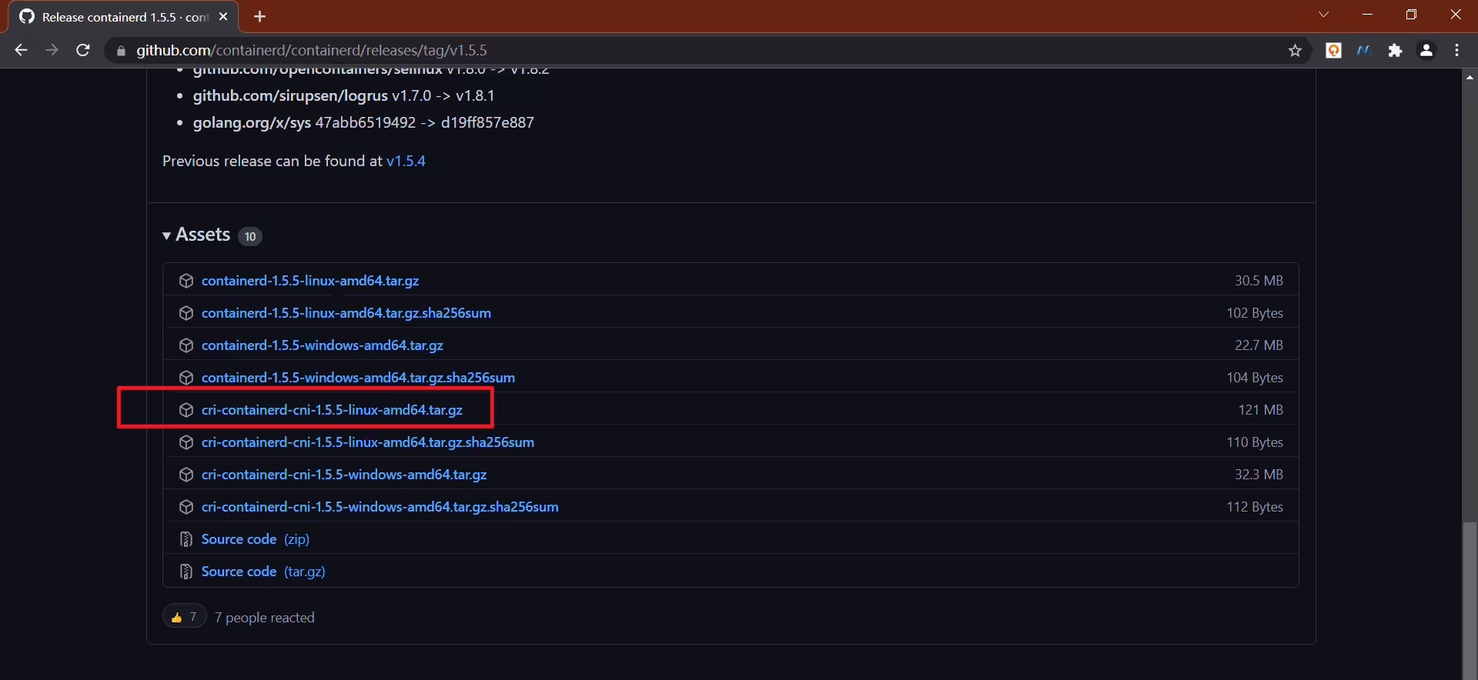Image resolution: width=1478 pixels, height=680 pixels.
Task: Click the file-zip icon beside Source code (zip)
Action: [x=186, y=539]
